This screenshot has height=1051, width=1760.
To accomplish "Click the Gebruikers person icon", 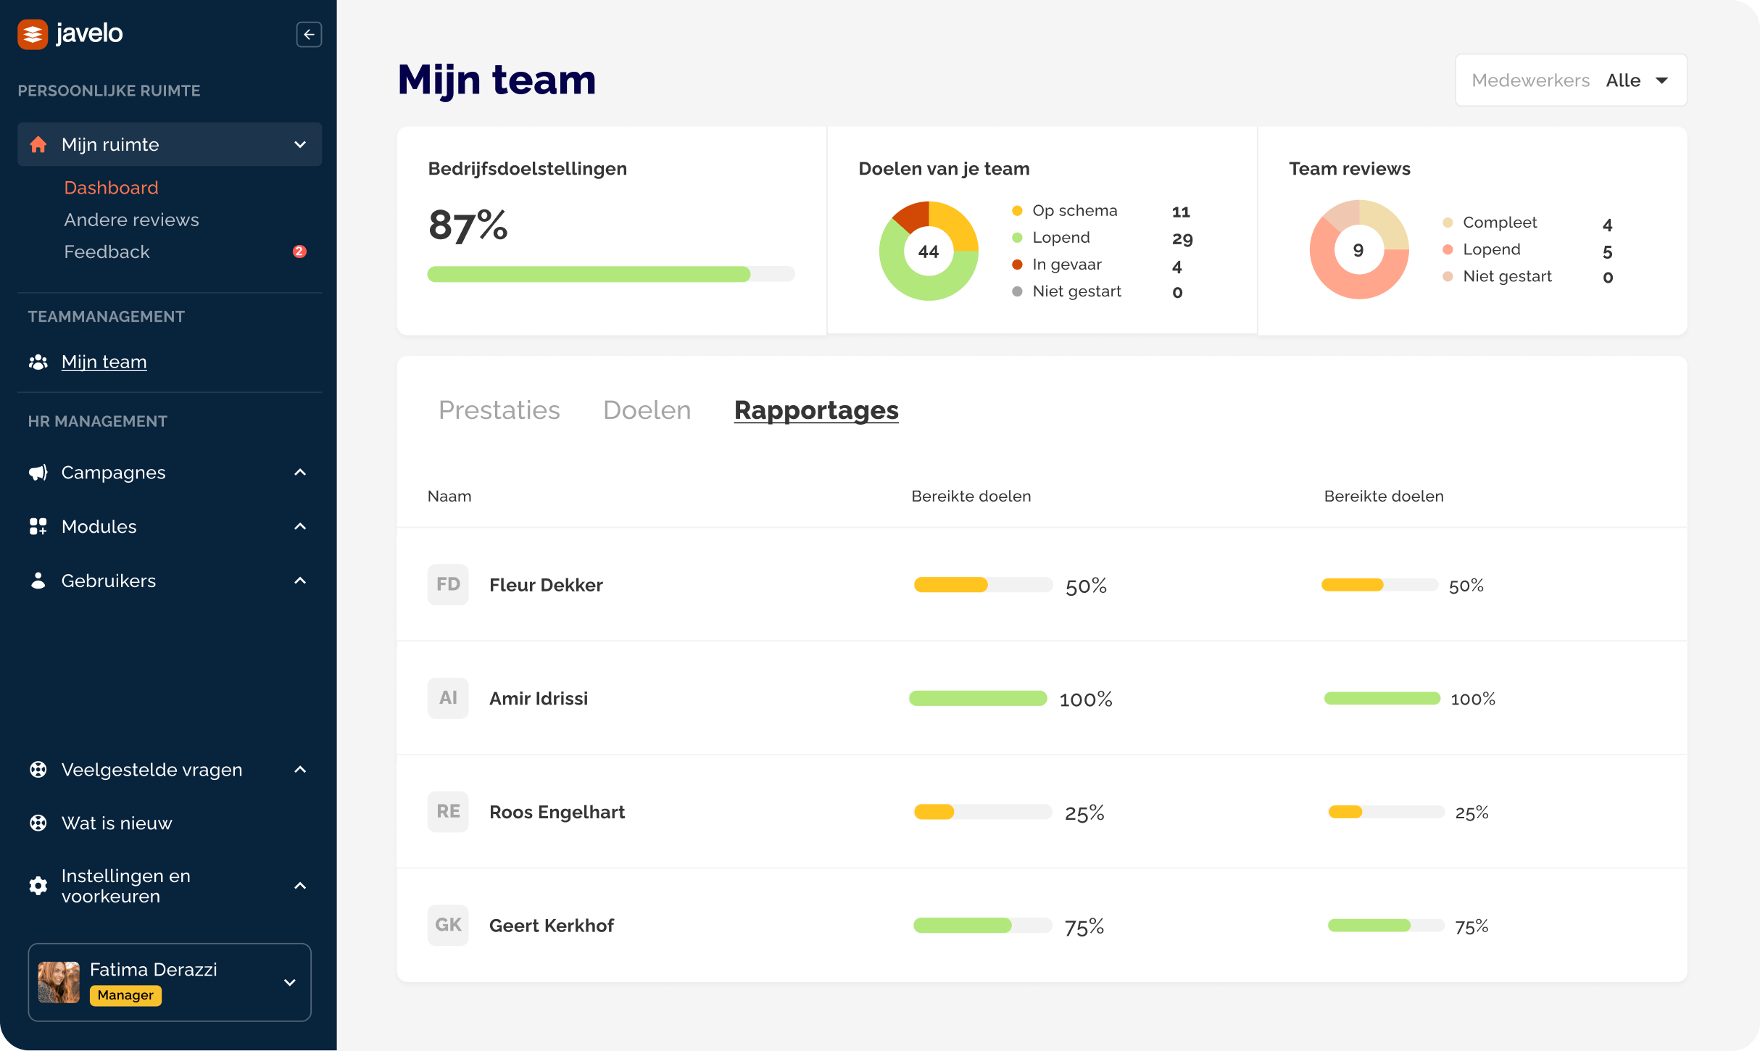I will [x=38, y=581].
